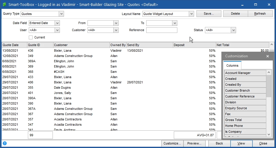Expand the Layout Name dropdown
The height and width of the screenshot is (148, 276).
[x=191, y=14]
